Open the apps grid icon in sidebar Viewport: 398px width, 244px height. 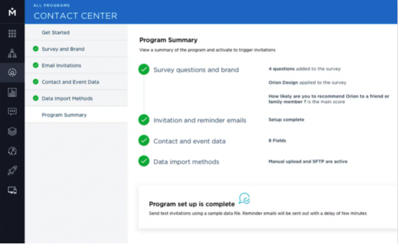tap(12, 34)
